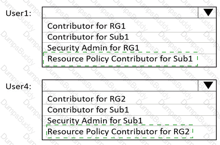The height and width of the screenshot is (145, 220).
Task: Open the User1 role combo box field
Action: (x=129, y=13)
